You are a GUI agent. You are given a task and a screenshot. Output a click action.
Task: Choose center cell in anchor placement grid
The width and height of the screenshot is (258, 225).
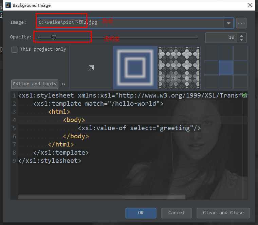point(226,68)
